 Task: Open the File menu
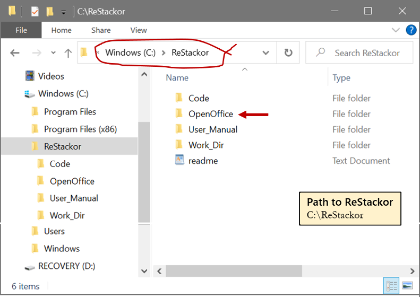pos(21,30)
